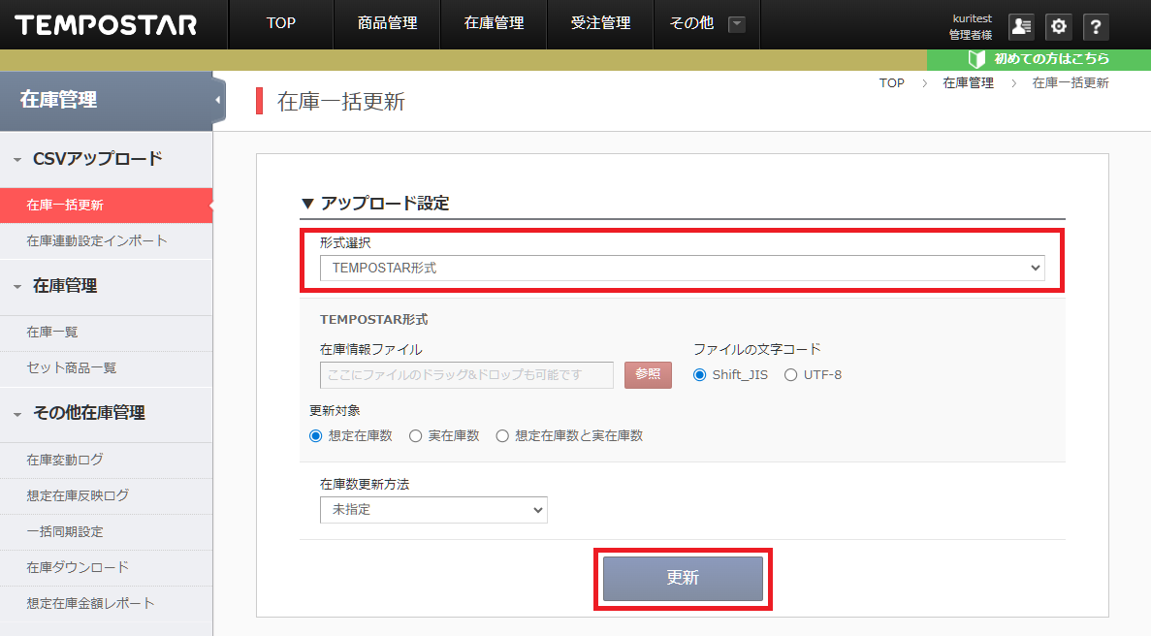This screenshot has width=1151, height=636.
Task: Click the 在庫管理 breadcrumb link
Action: click(x=969, y=82)
